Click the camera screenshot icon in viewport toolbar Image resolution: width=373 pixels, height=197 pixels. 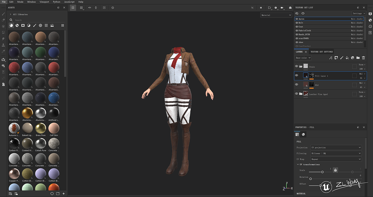pyautogui.click(x=290, y=8)
